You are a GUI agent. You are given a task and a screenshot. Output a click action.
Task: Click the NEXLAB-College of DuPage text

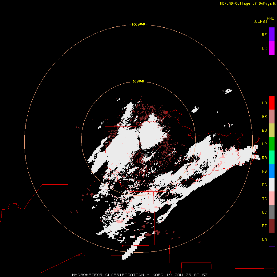(x=246, y=3)
